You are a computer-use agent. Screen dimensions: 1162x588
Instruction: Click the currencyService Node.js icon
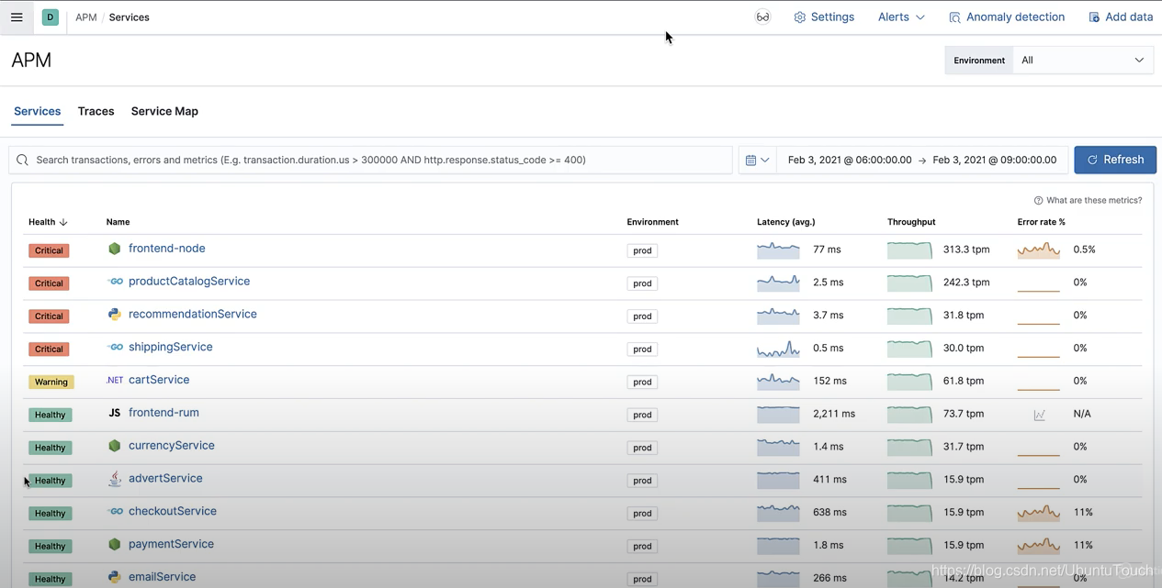tap(114, 446)
